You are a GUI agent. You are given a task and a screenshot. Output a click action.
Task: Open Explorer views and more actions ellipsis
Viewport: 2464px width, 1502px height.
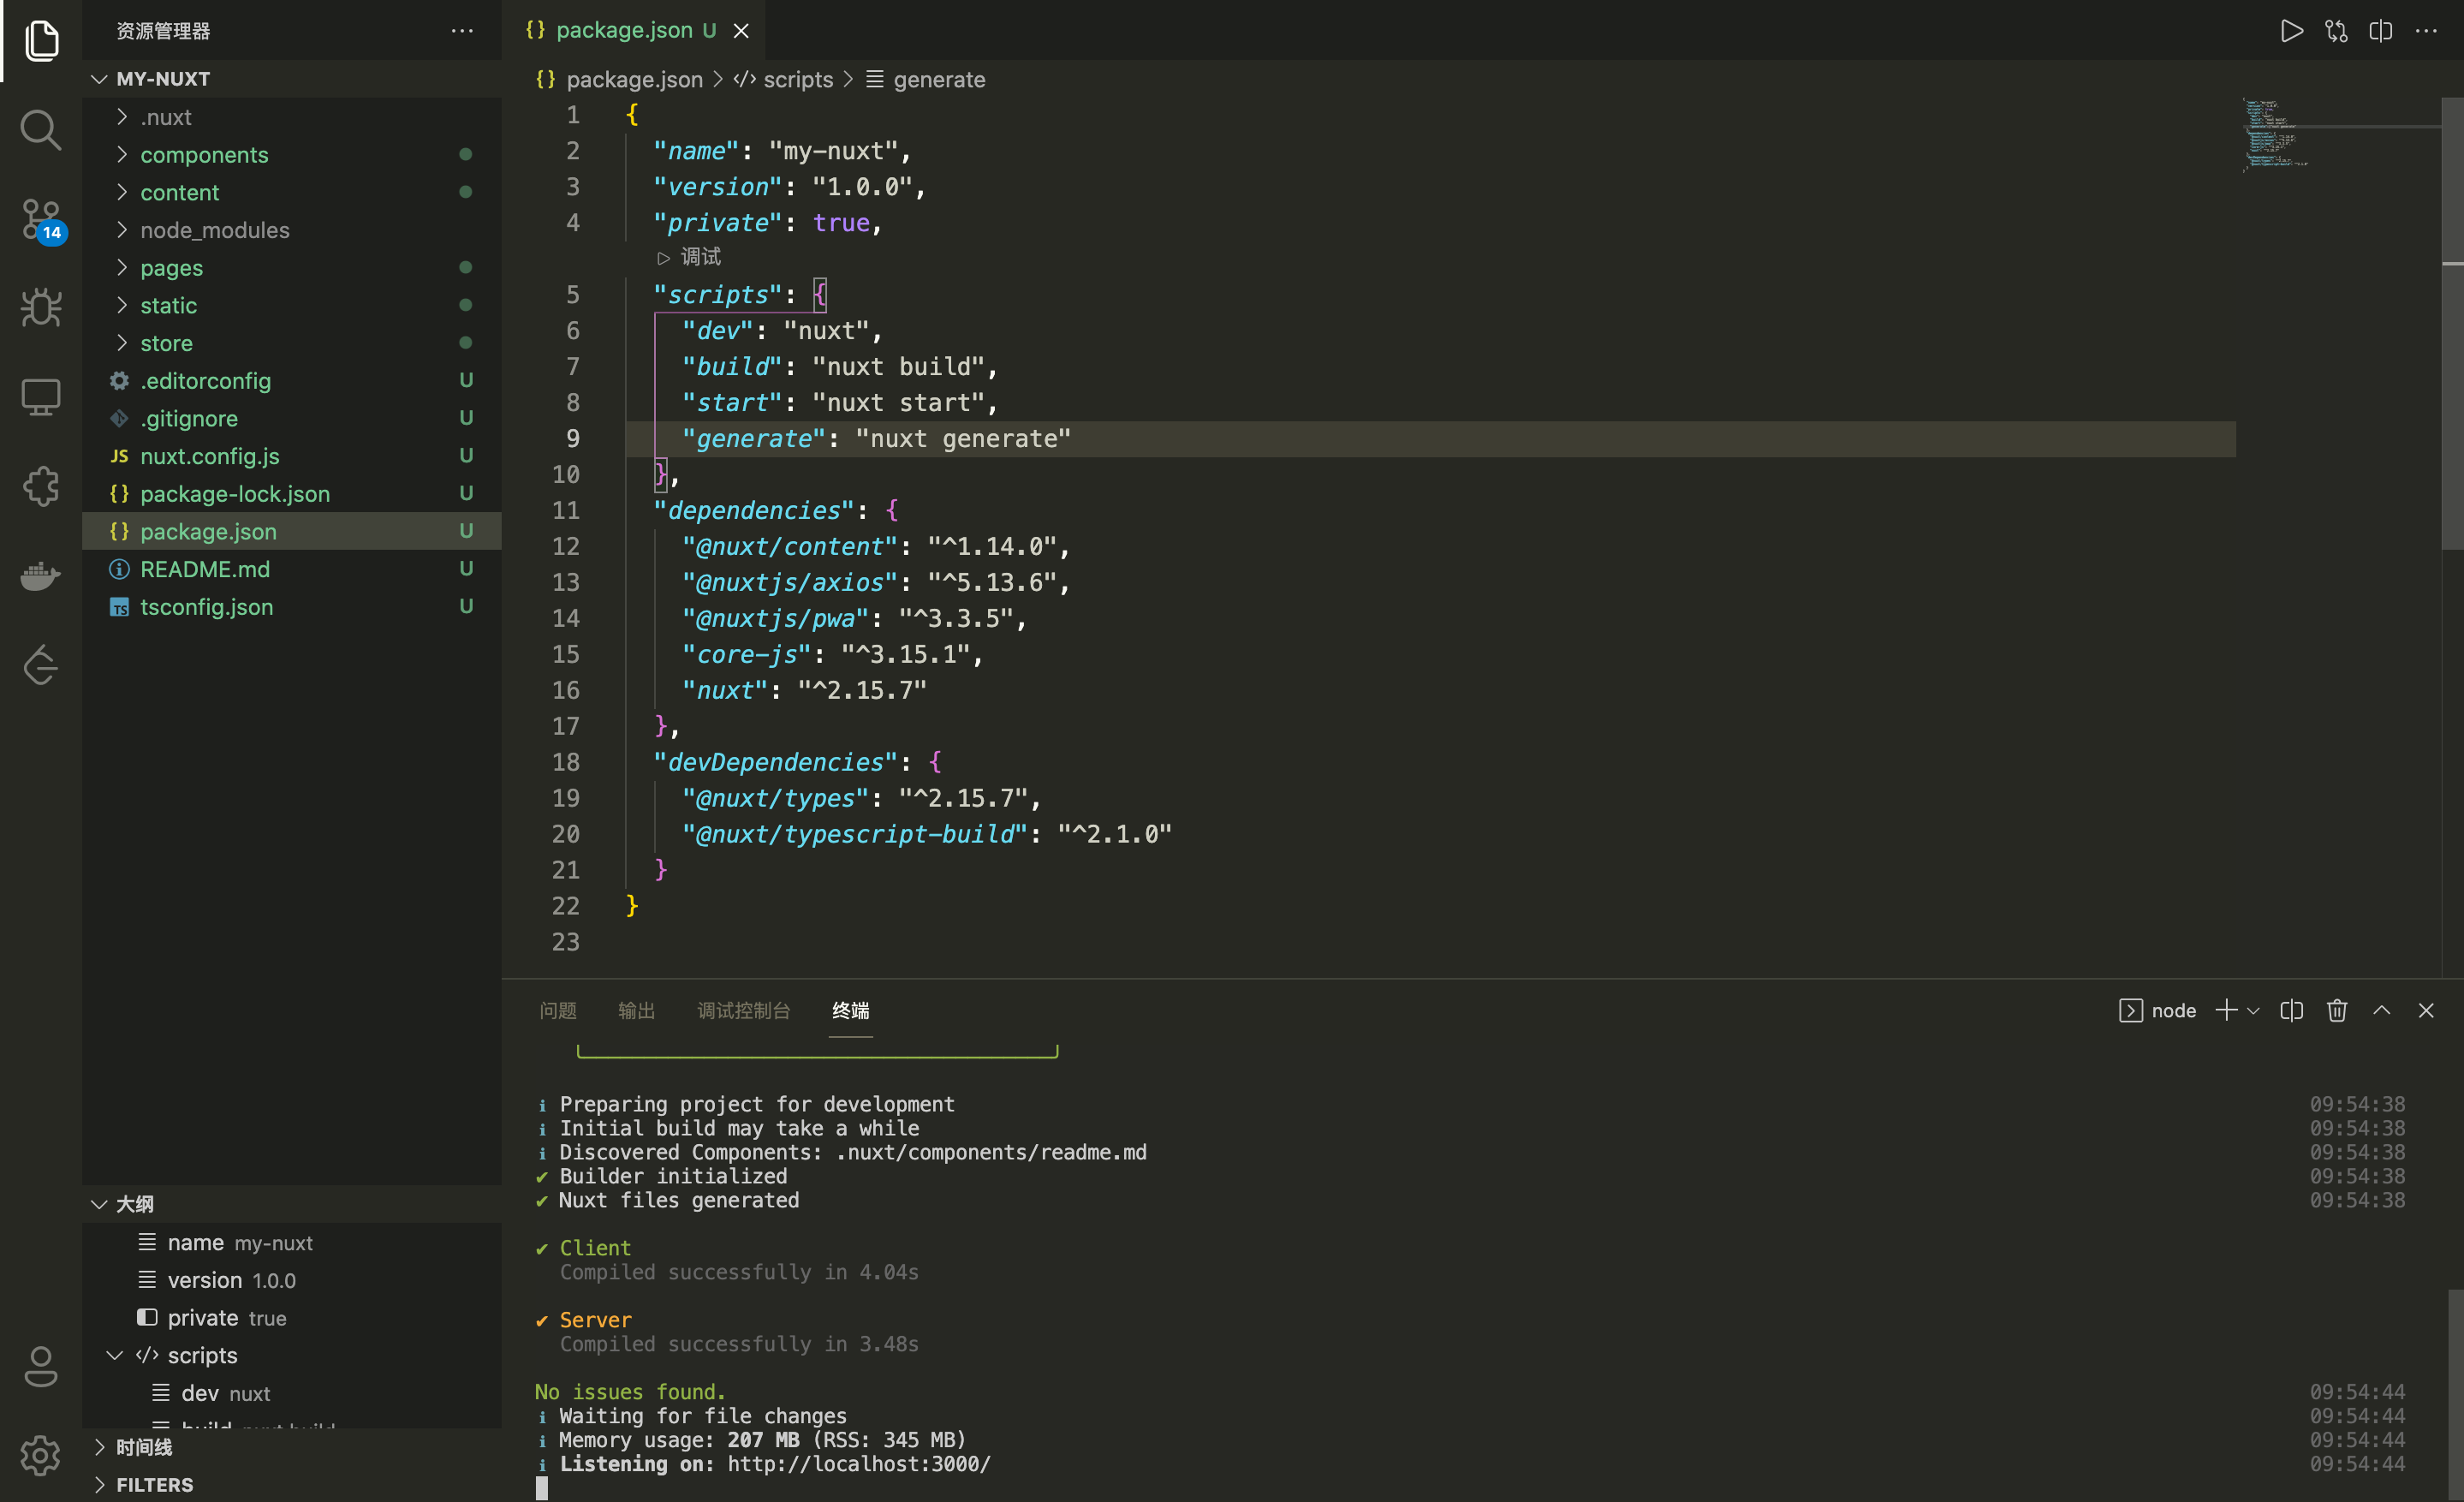point(462,31)
